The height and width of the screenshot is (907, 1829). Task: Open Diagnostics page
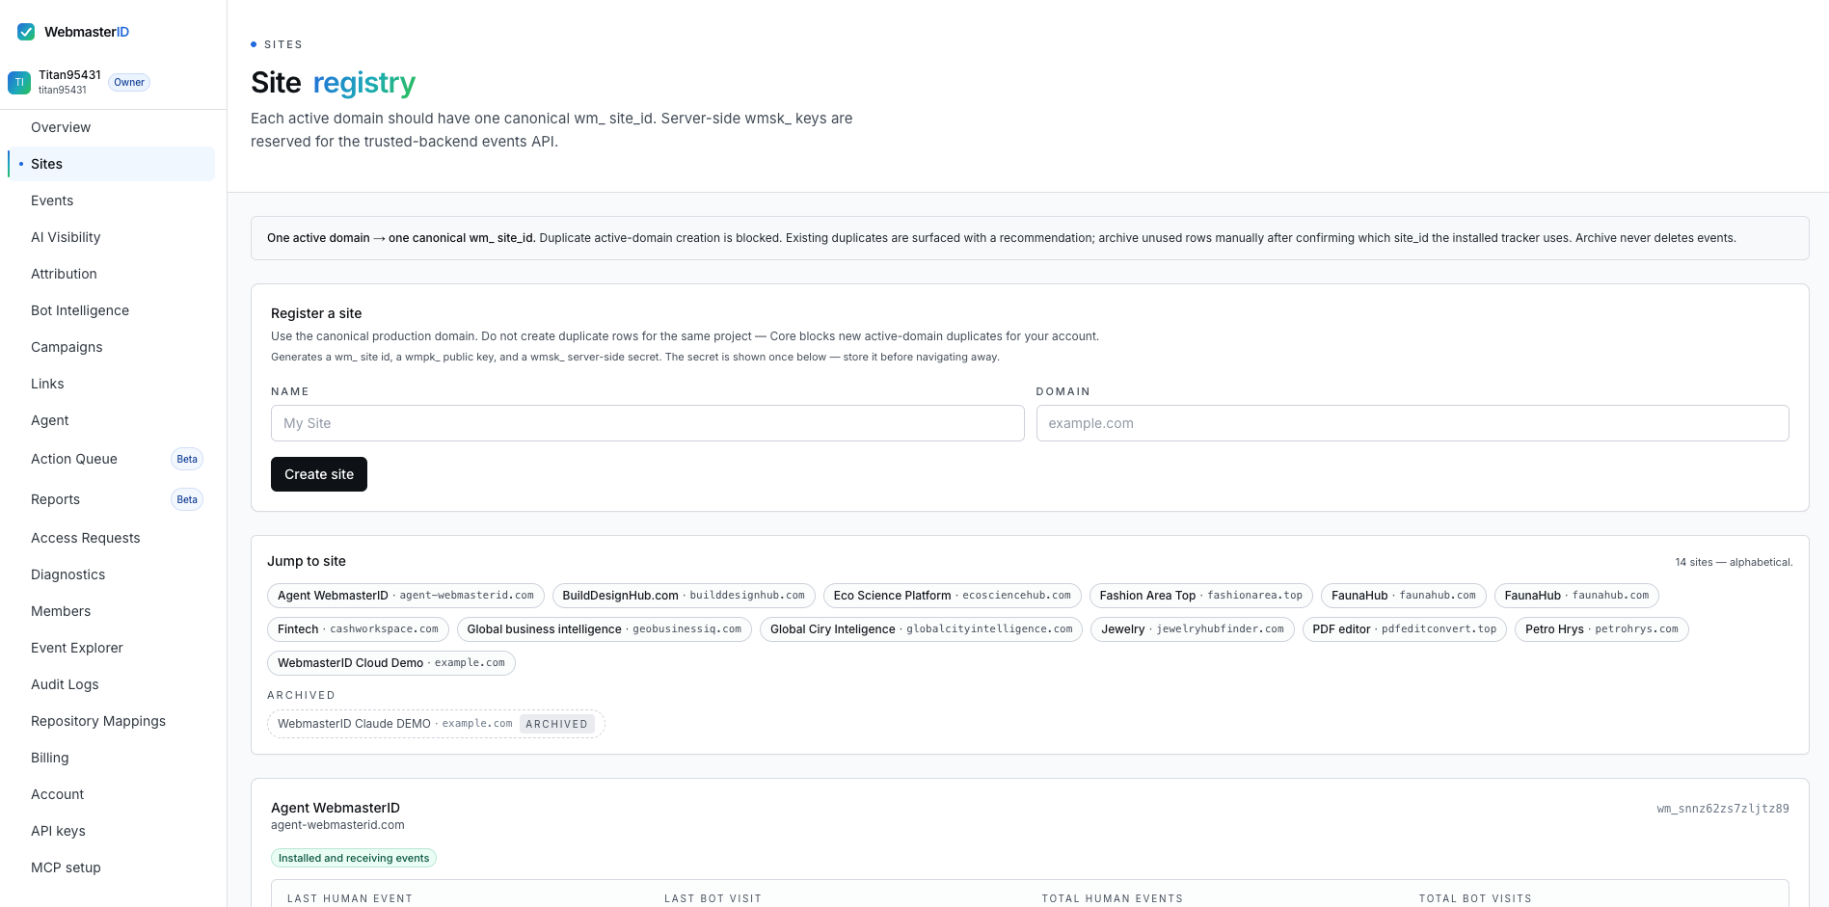point(111,574)
